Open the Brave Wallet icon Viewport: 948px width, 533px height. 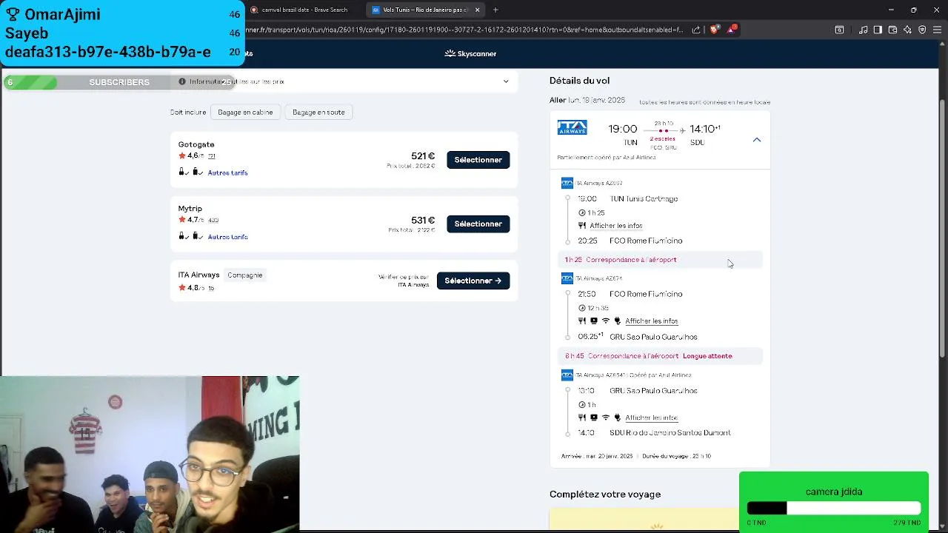point(892,30)
